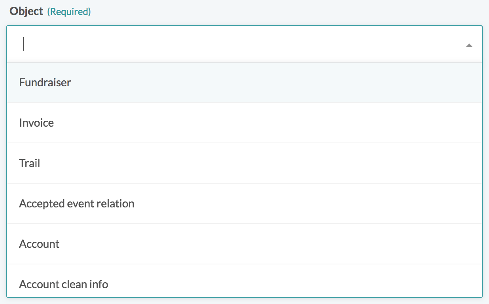
Task: Click the highlighted Fundraiser row
Action: coord(244,82)
